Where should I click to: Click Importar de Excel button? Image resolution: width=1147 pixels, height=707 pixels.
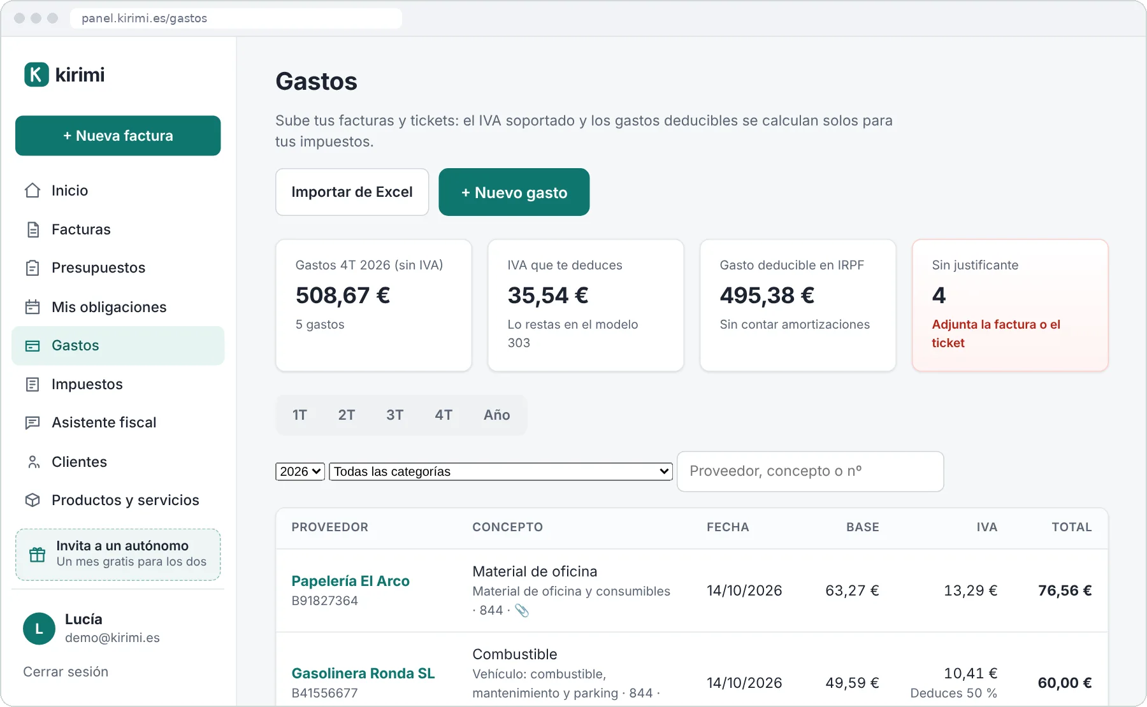click(352, 192)
